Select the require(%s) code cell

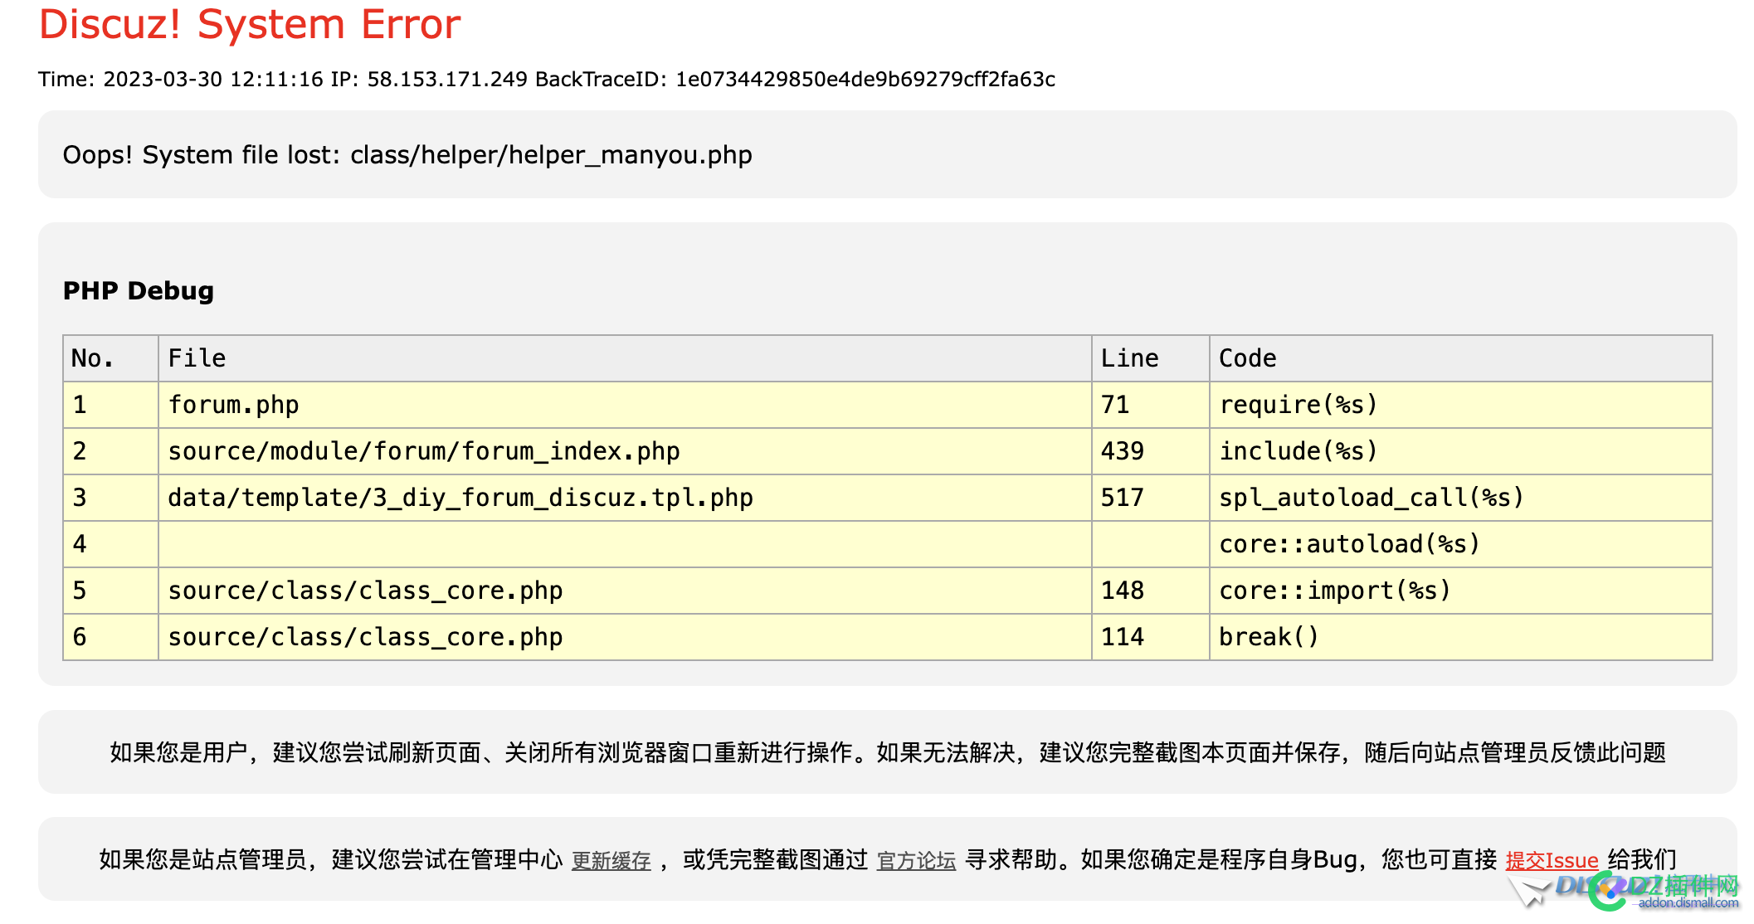click(x=1460, y=405)
